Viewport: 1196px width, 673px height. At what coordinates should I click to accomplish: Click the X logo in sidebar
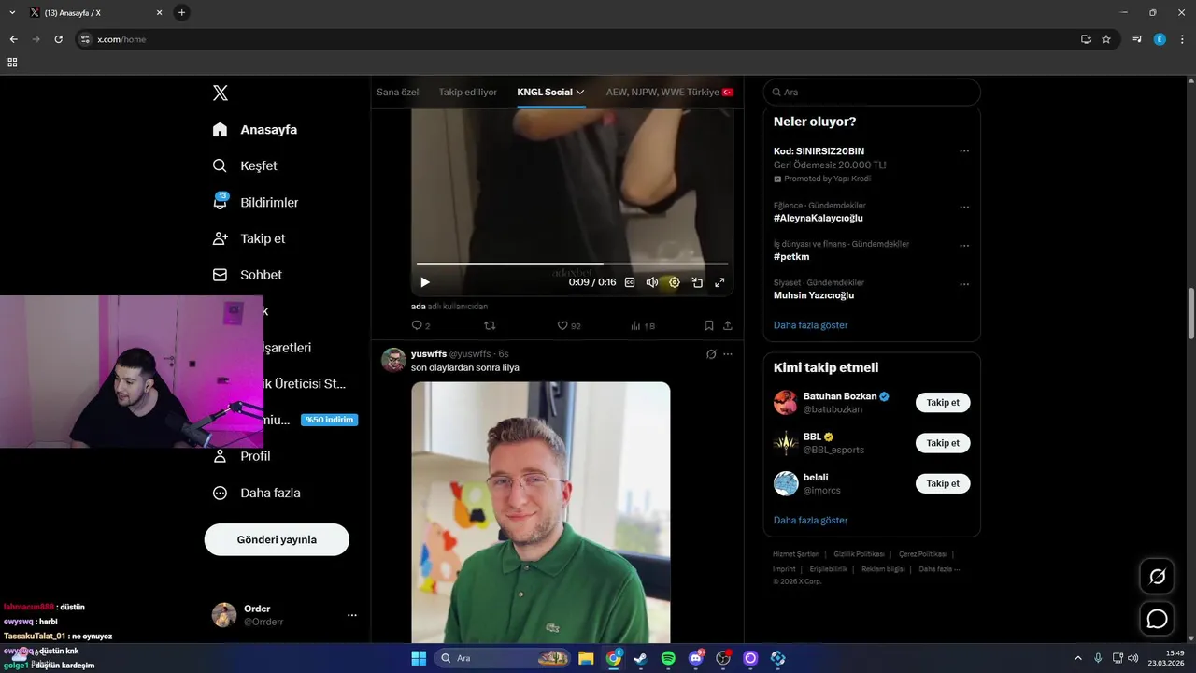[221, 93]
